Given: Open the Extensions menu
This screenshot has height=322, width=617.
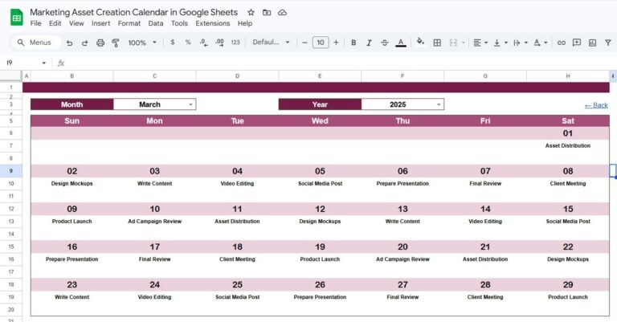Looking at the screenshot, I should point(212,23).
